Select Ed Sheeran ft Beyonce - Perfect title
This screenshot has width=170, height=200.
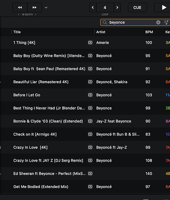49,174
